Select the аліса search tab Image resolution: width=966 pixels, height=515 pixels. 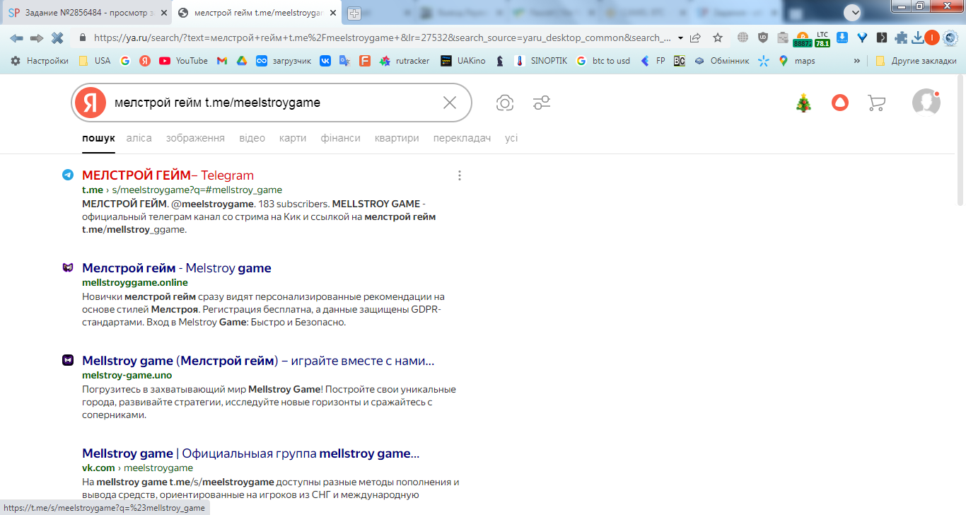(x=139, y=138)
